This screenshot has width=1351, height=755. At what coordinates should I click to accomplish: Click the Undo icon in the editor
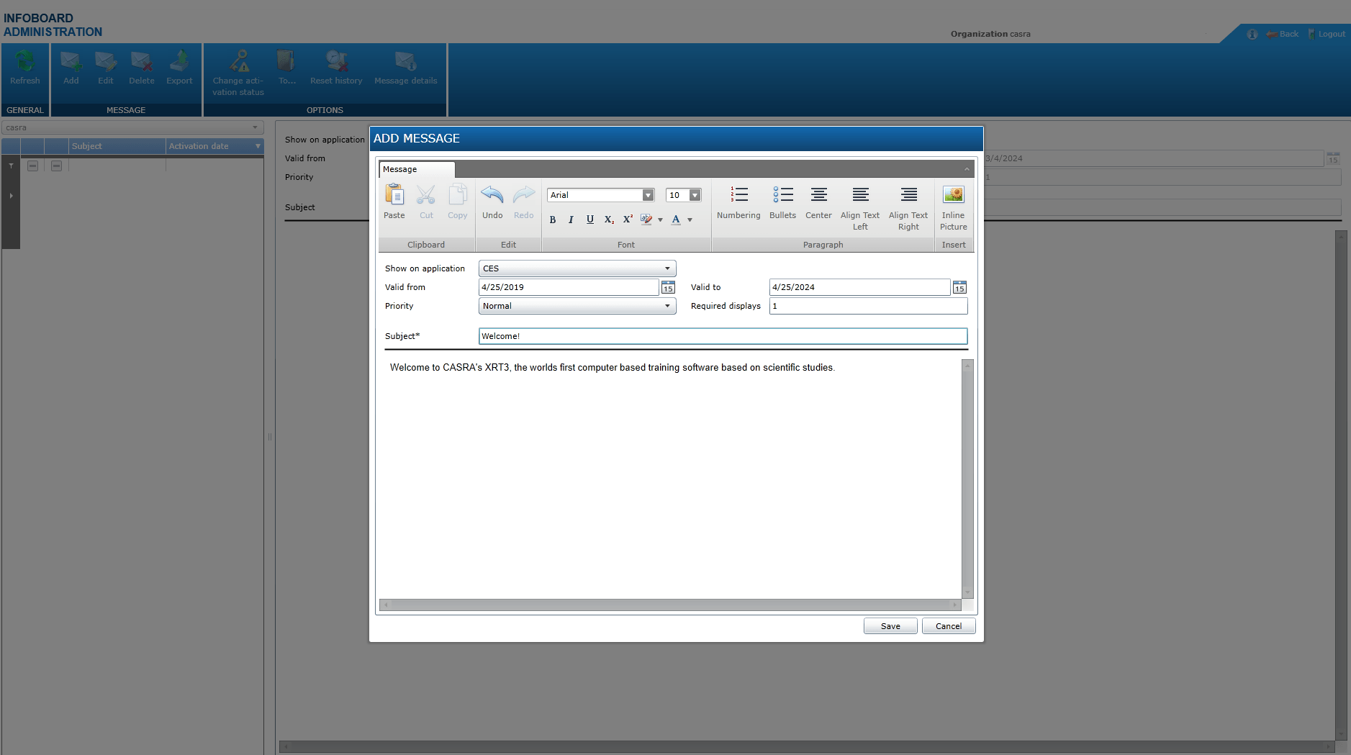tap(492, 202)
